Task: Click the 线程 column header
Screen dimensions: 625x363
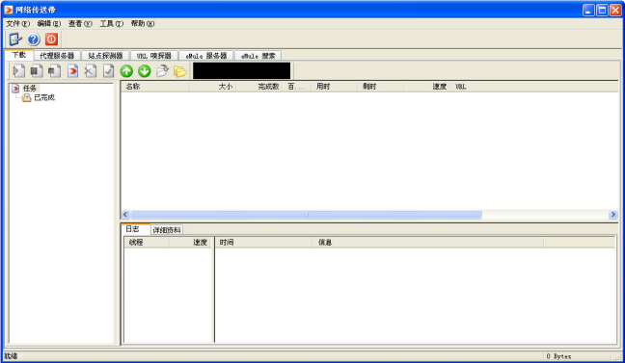Action: pyautogui.click(x=147, y=242)
